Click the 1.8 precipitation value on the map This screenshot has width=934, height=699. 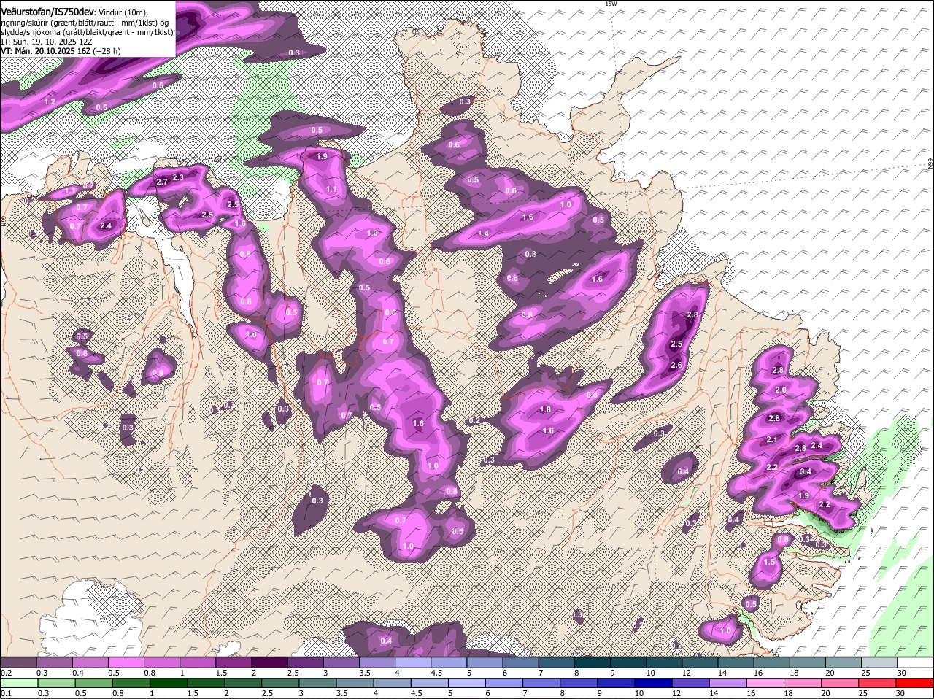tap(545, 409)
